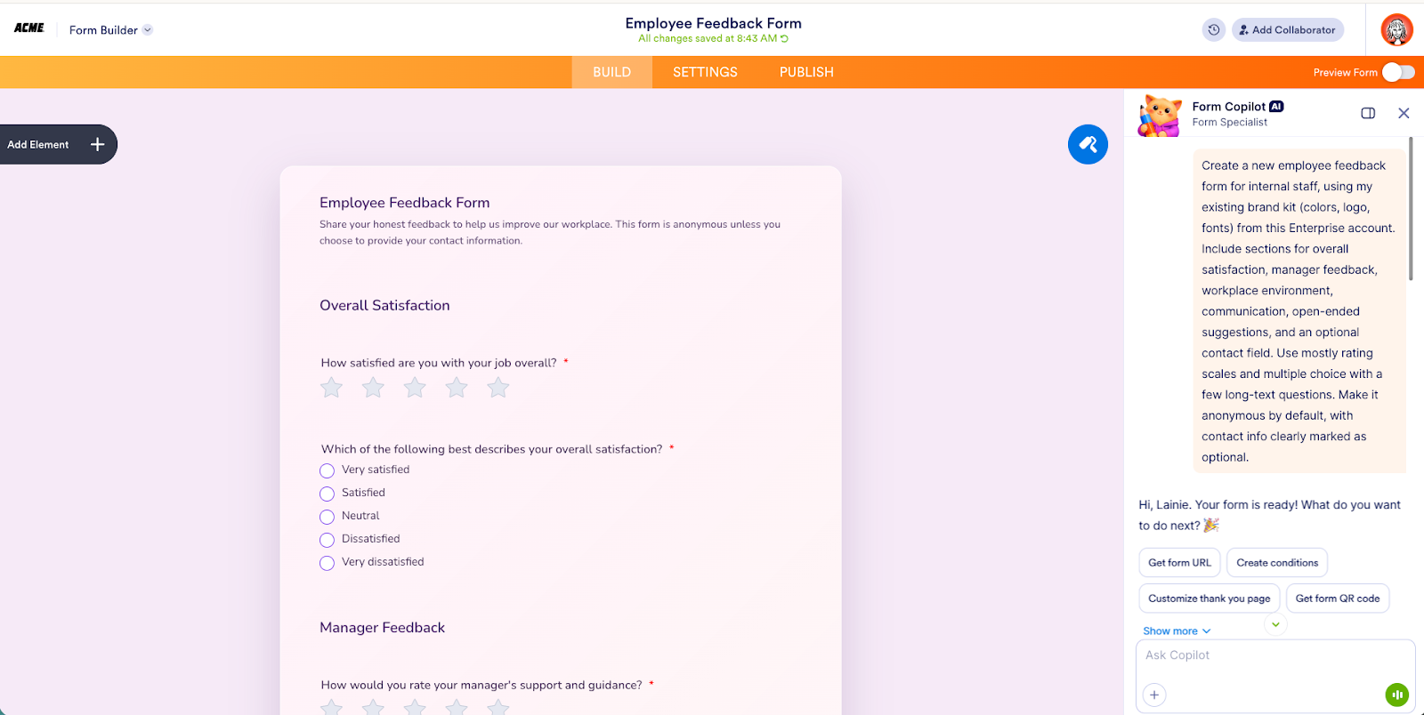Select the manager support and guidance question
Viewport: 1424px width, 715px height.
click(481, 685)
